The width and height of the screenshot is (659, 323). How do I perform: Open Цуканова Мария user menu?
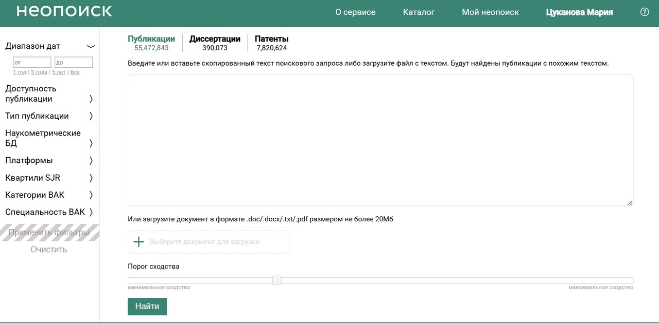[579, 12]
